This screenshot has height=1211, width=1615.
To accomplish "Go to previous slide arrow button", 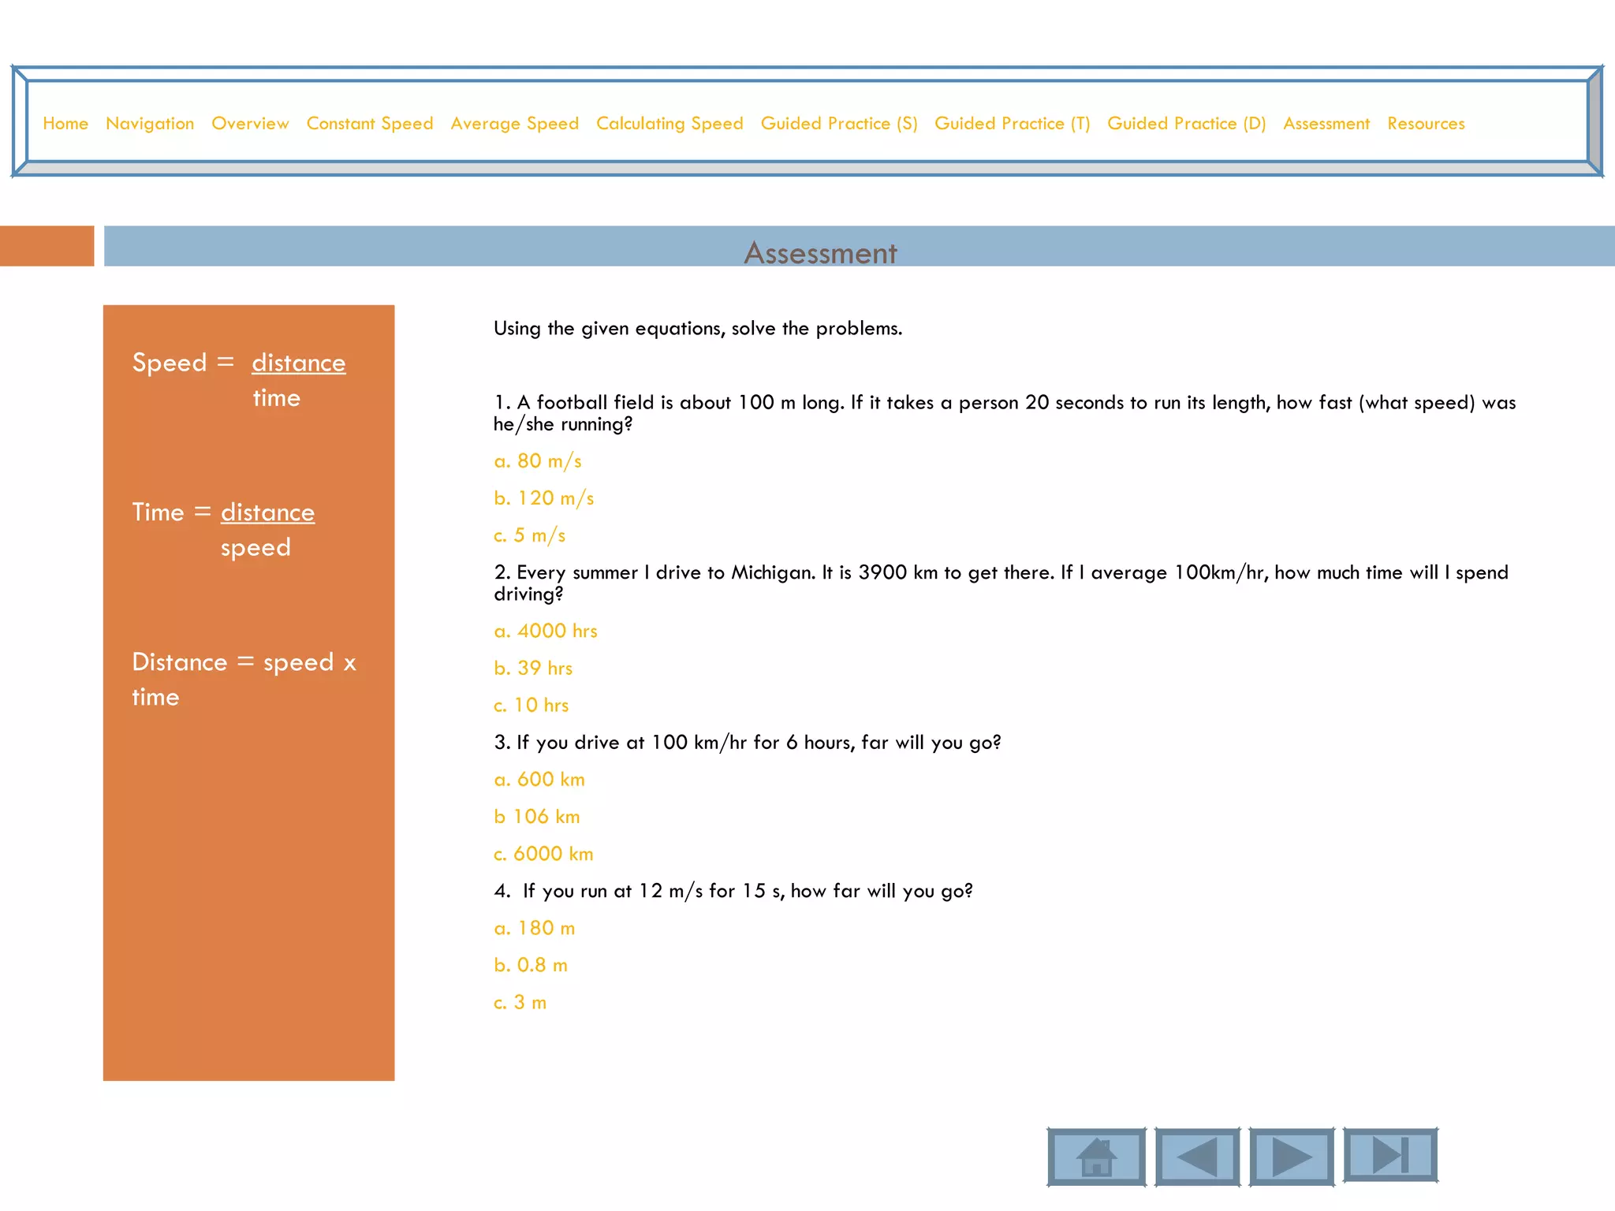I will (1197, 1157).
